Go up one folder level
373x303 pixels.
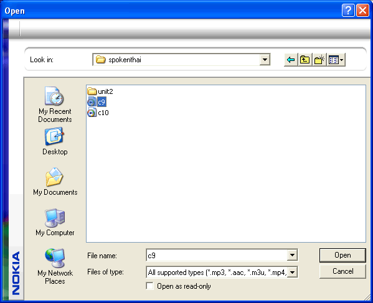tap(305, 60)
